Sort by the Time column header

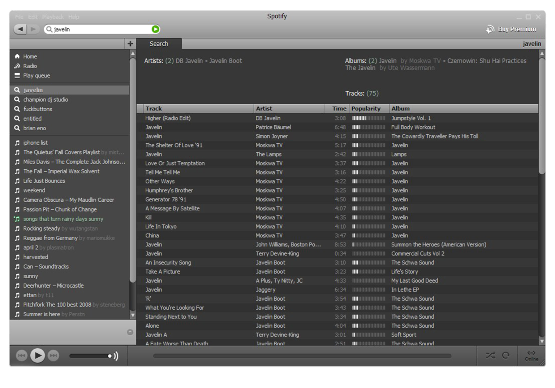click(x=337, y=108)
